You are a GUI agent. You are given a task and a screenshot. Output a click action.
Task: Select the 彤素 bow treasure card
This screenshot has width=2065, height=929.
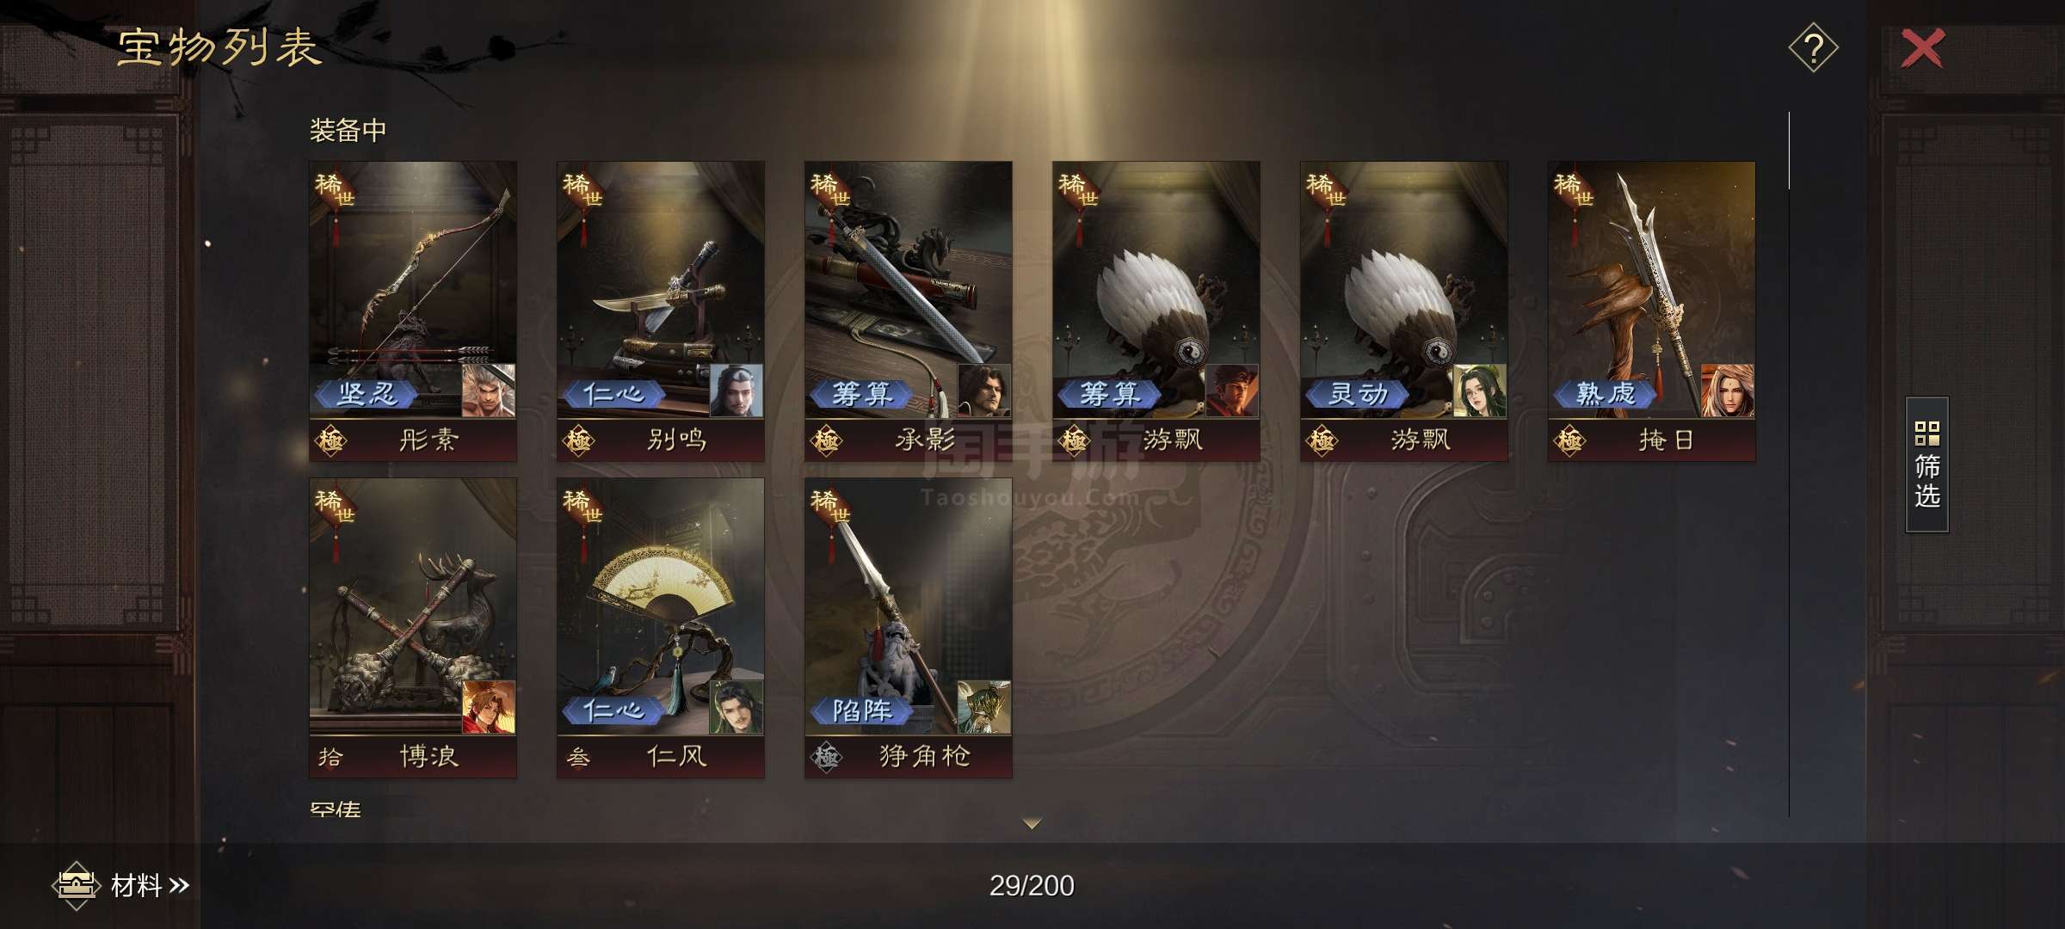click(413, 311)
